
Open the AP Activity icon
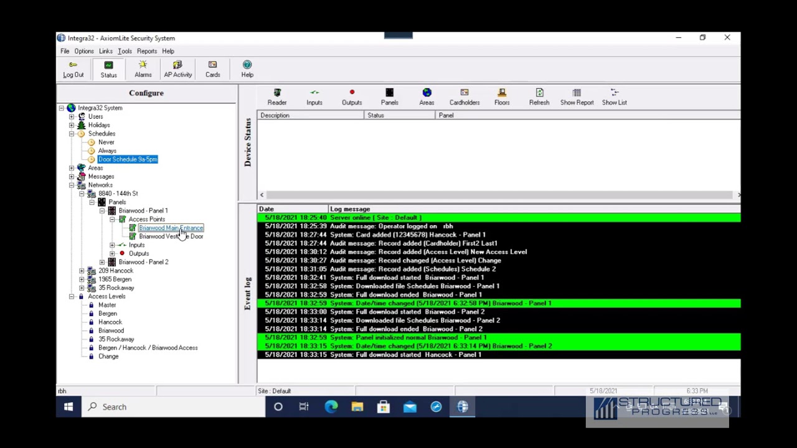click(177, 69)
